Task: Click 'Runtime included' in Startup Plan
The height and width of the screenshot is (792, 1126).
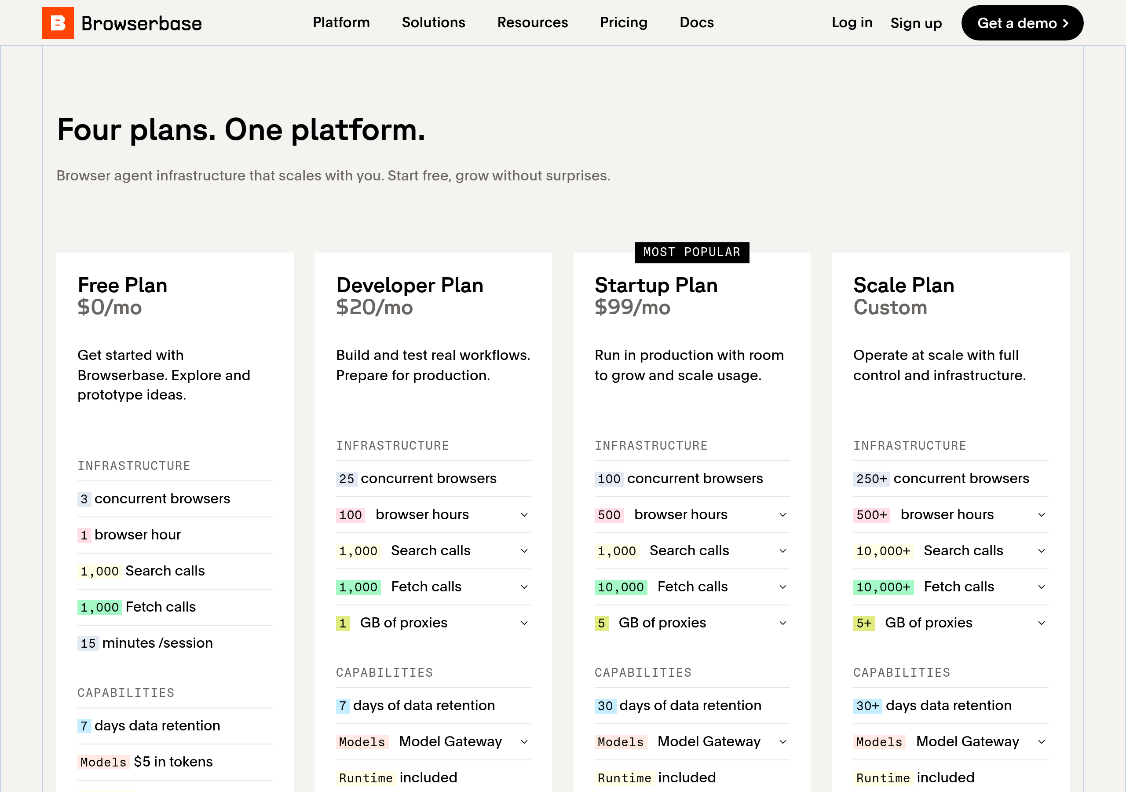Action: tap(655, 778)
